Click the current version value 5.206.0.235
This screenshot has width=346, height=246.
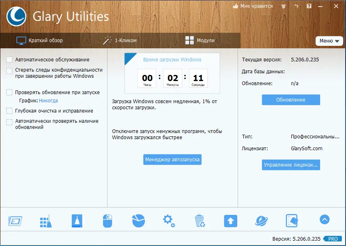click(305, 60)
